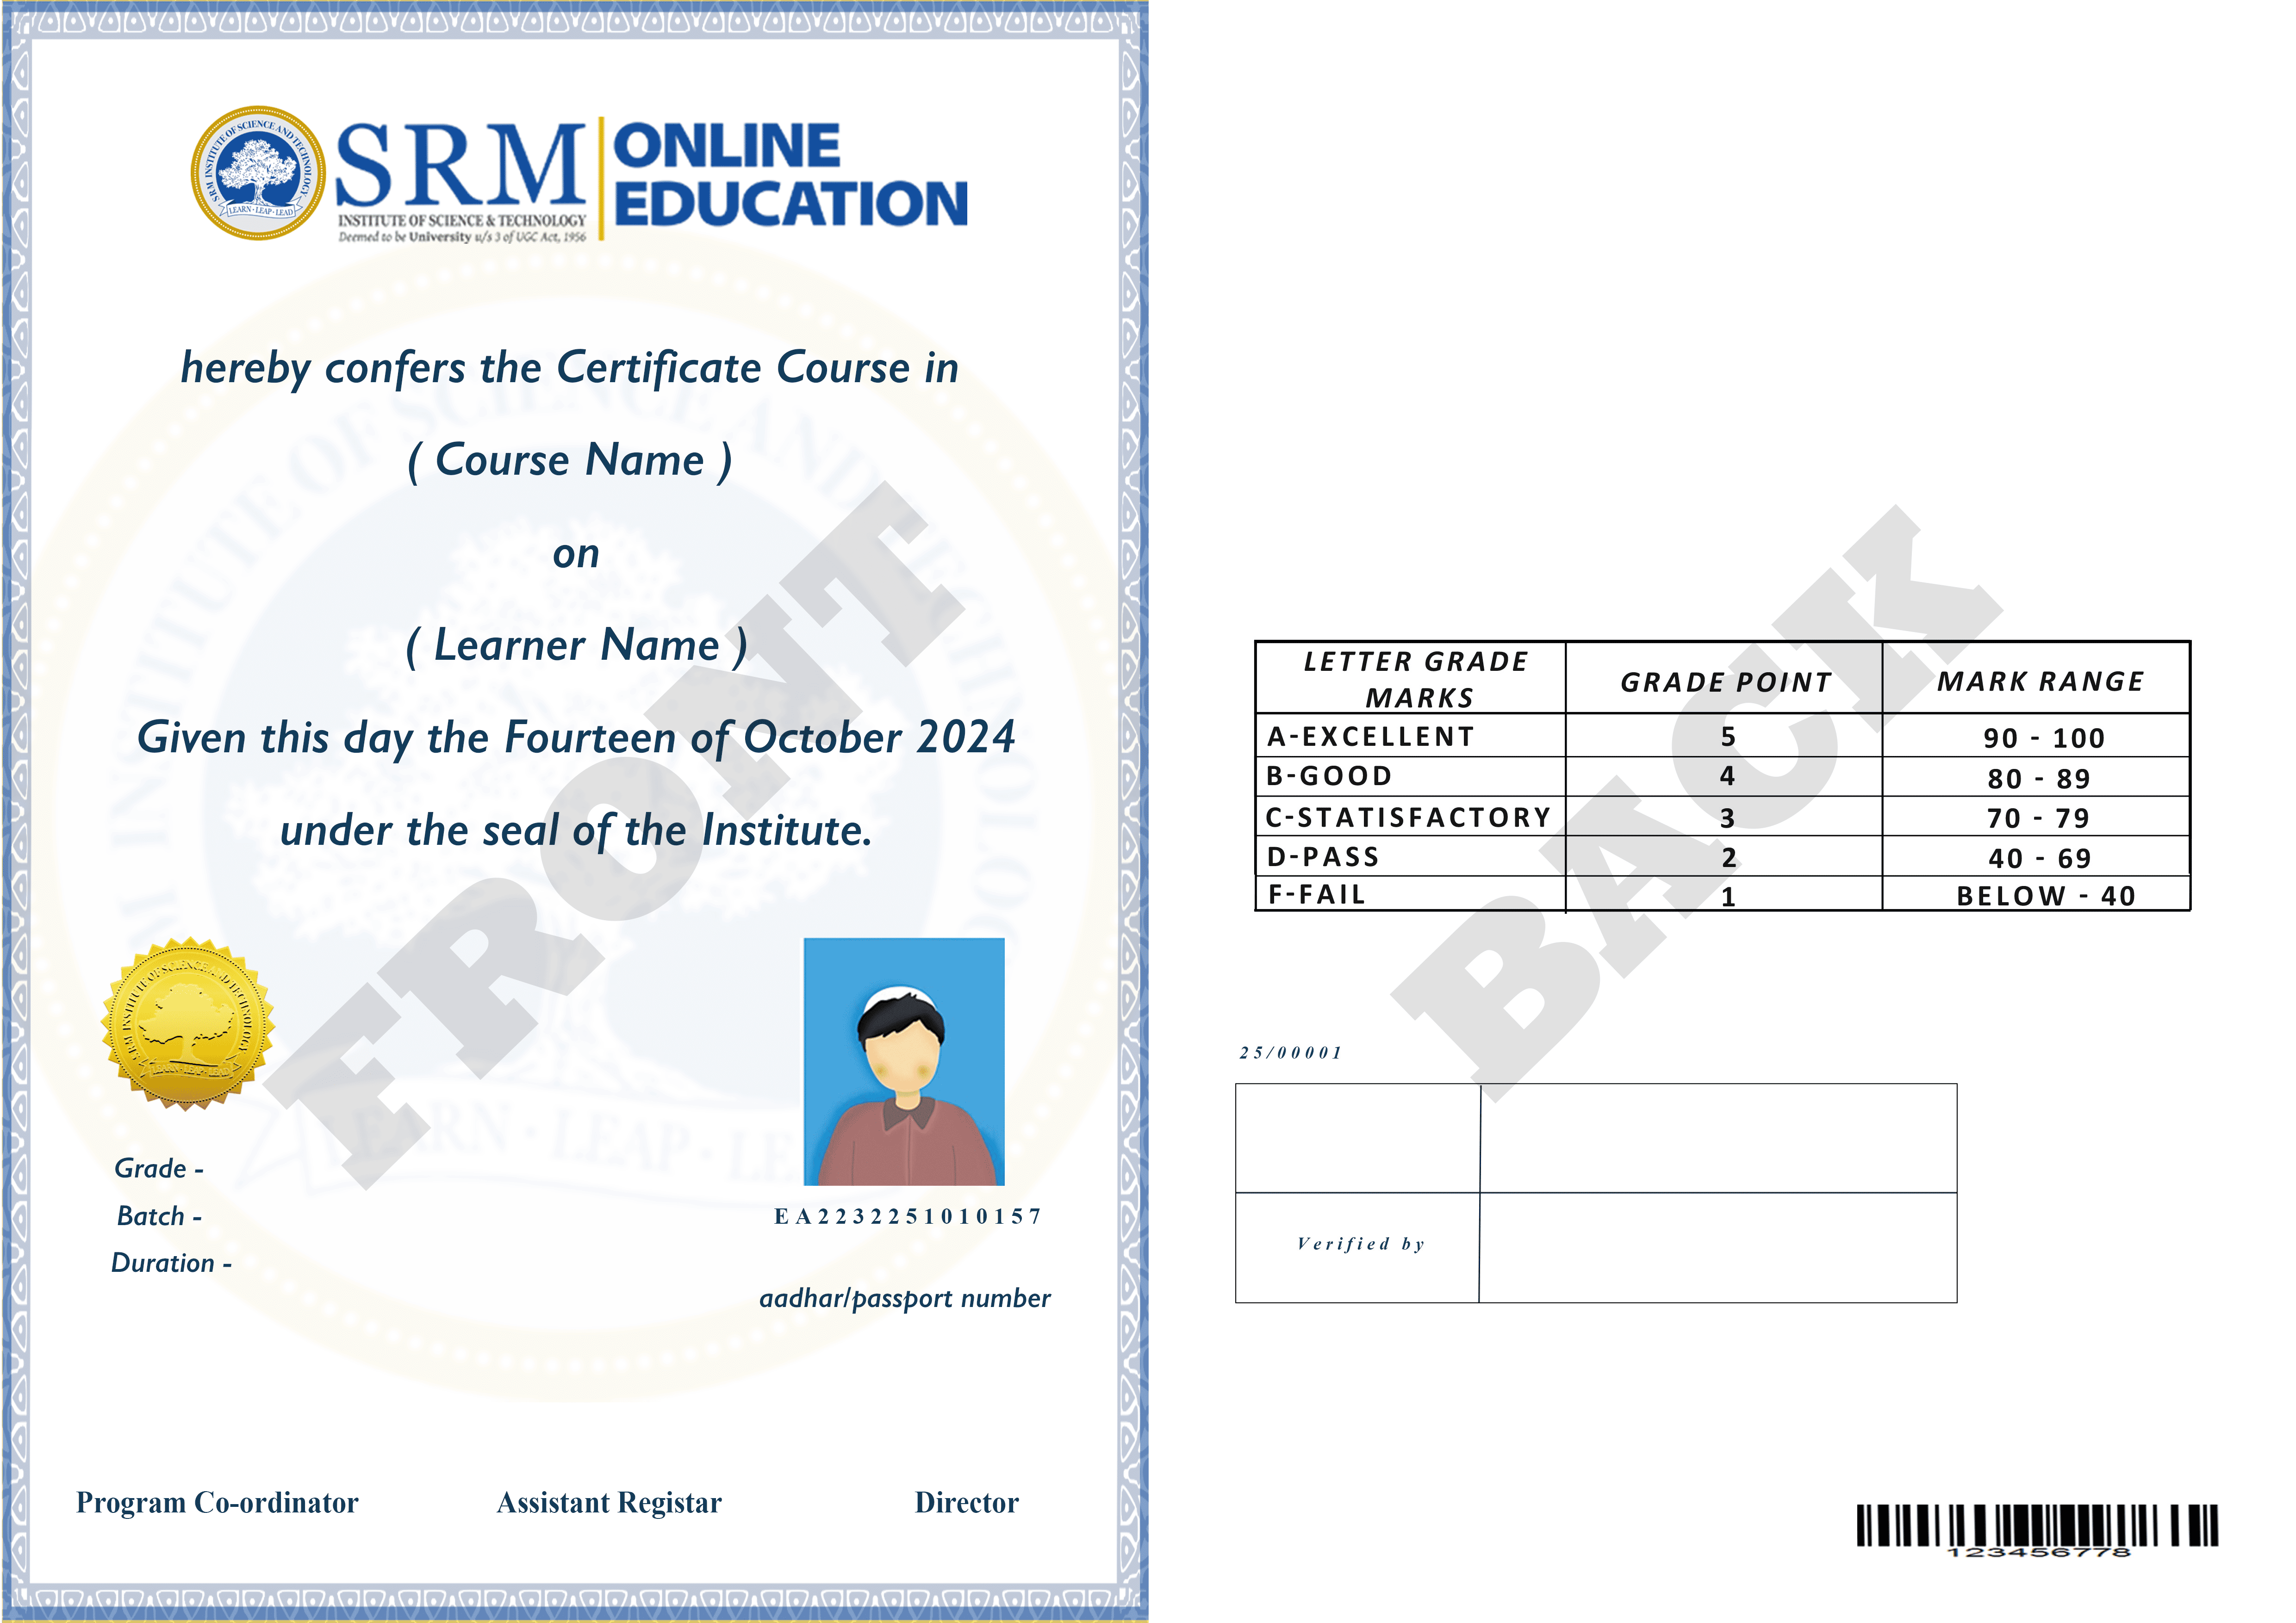Image resolution: width=2296 pixels, height=1623 pixels.
Task: Click 'INSTITUTE OF SCIENCE & TECHNOLOGY' subtitle
Action: click(462, 220)
